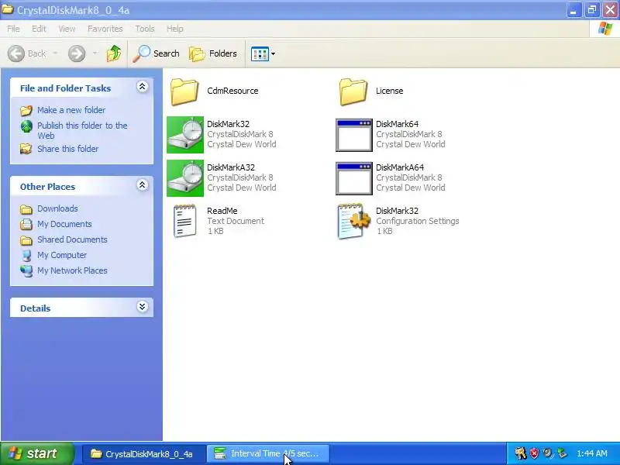Click the ReadMe file name label
This screenshot has height=465, width=620.
[222, 211]
